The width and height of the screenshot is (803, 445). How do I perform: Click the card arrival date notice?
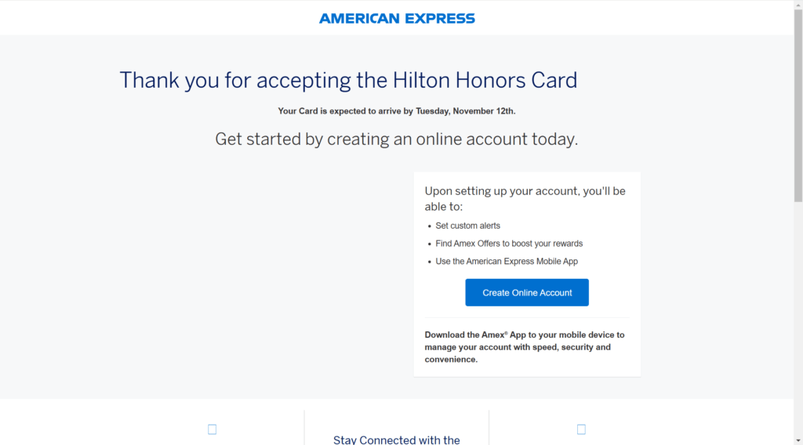(x=397, y=111)
